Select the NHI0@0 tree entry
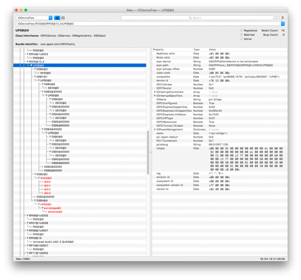Screen dimensions: 301x280 (46, 73)
